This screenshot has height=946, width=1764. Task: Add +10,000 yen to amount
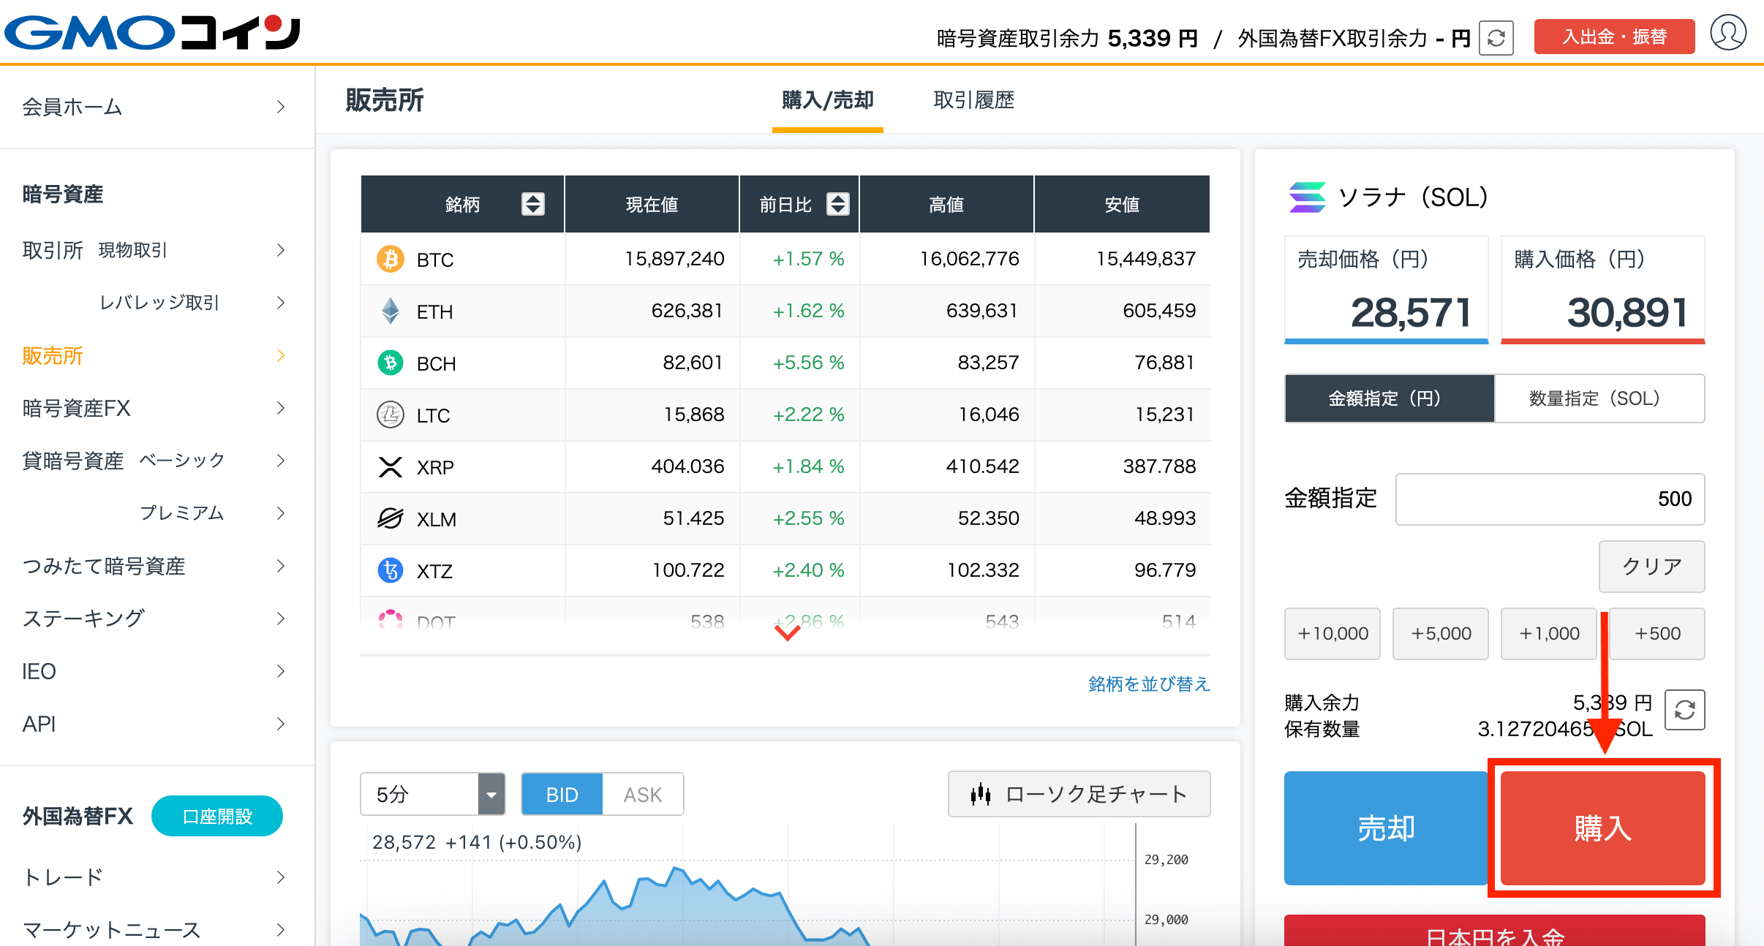[x=1333, y=634]
